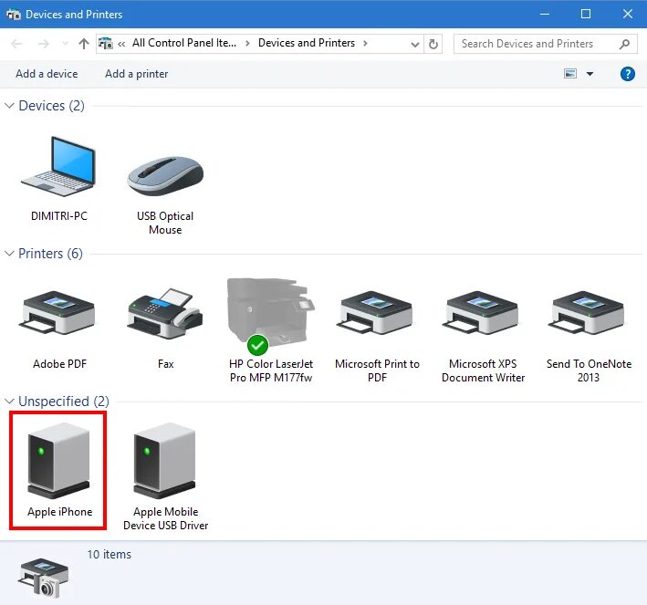Minimize the Devices and Printers window
Viewport: 647px width, 605px height.
point(545,14)
